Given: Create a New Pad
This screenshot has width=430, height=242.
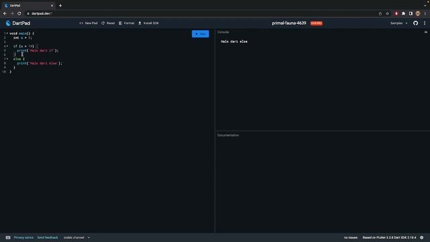Looking at the screenshot, I should (x=88, y=24).
